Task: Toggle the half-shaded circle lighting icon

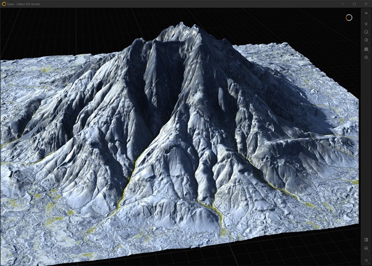Action: coord(366,40)
